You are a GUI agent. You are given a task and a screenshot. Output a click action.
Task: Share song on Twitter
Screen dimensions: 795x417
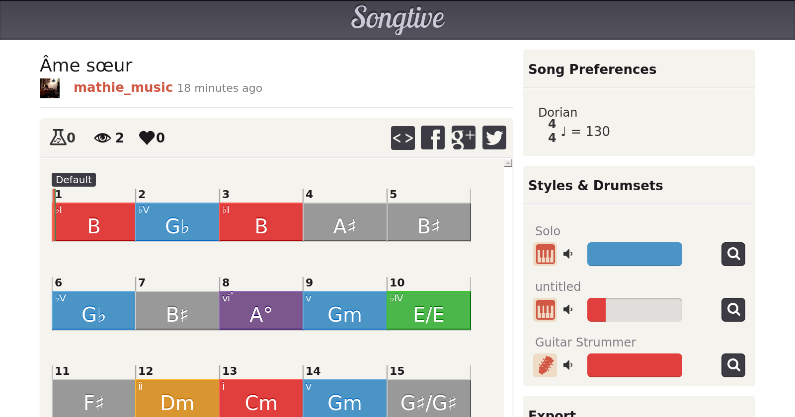click(494, 138)
